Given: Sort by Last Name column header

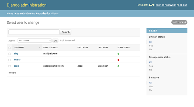Looking at the screenshot, I should (103, 47).
